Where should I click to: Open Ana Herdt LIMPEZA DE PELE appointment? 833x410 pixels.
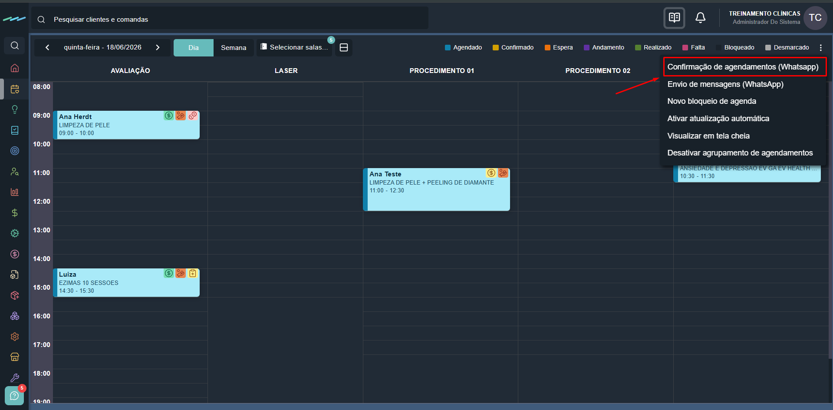click(126, 125)
